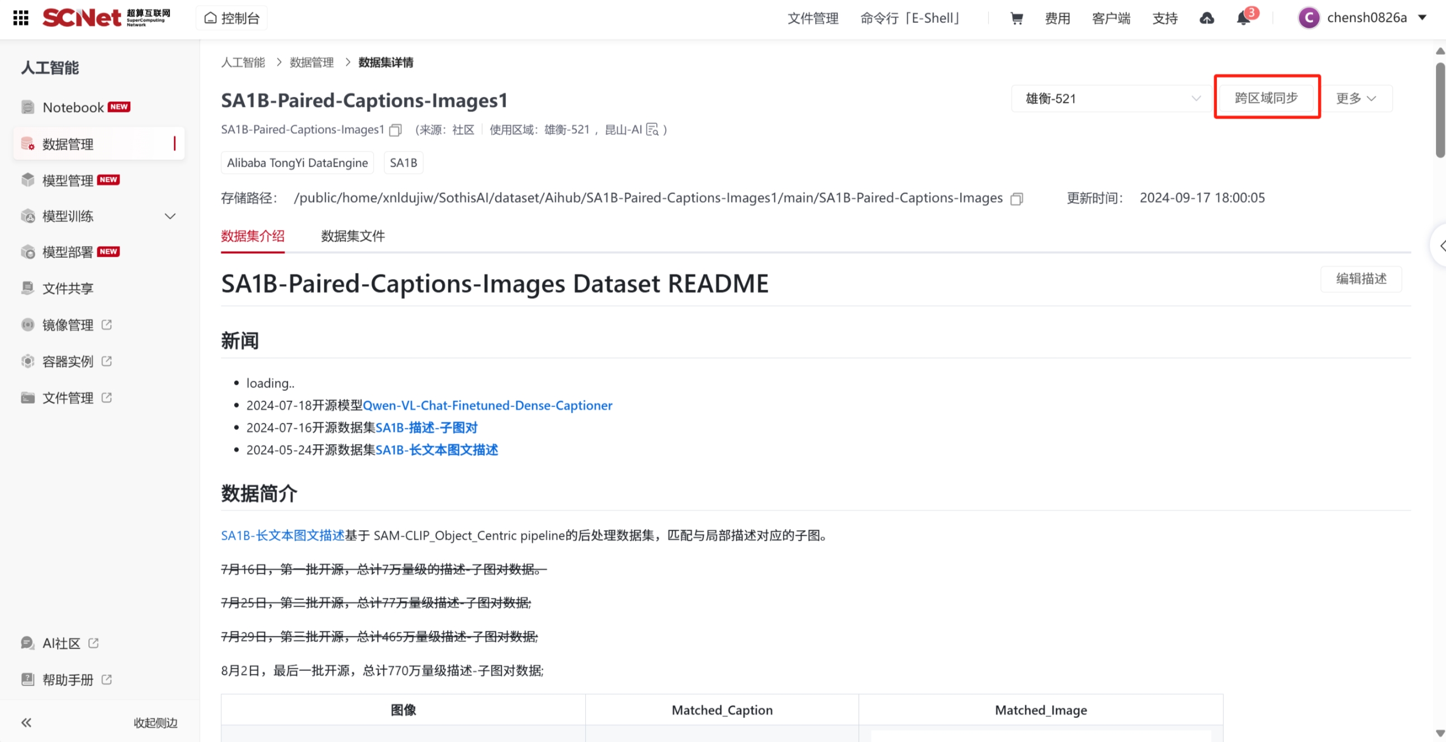Open chensh0826a account dropdown arrow
Screen dimensions: 1446x742
coord(1423,18)
